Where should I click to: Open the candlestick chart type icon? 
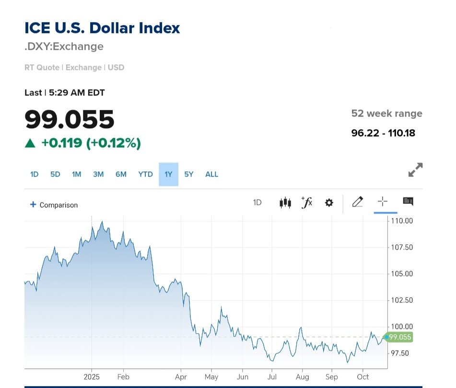(285, 203)
